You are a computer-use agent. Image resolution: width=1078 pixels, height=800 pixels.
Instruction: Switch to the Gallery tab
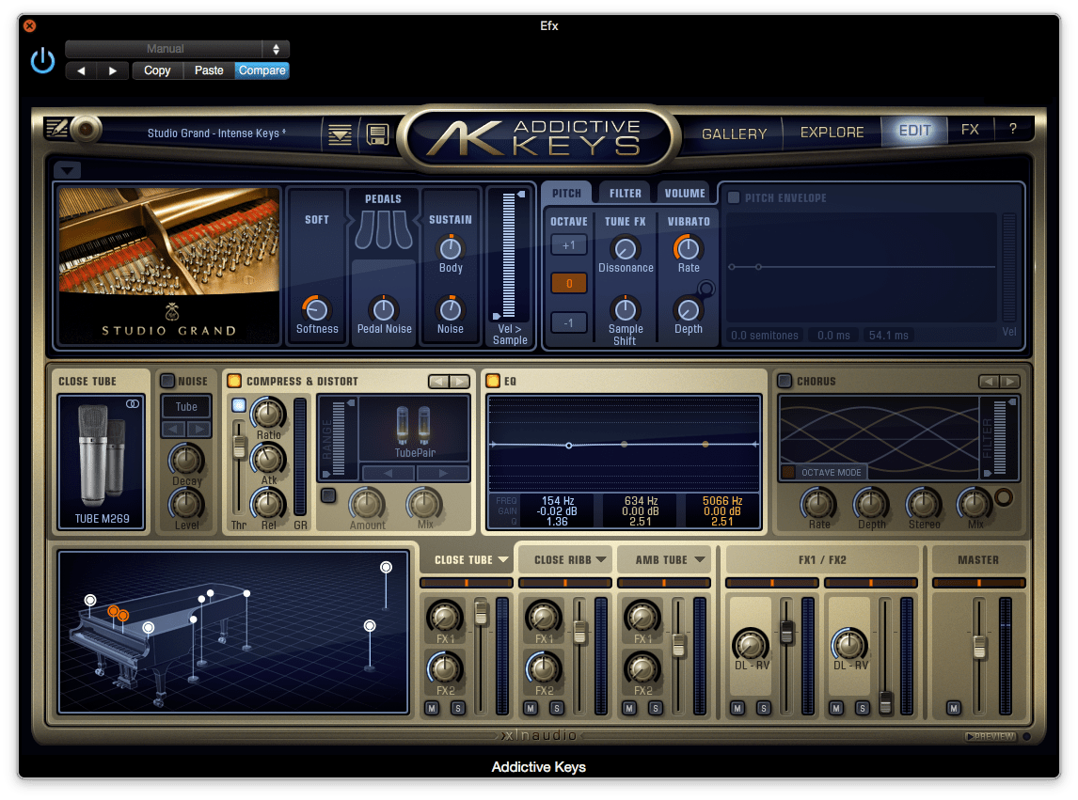(x=735, y=133)
